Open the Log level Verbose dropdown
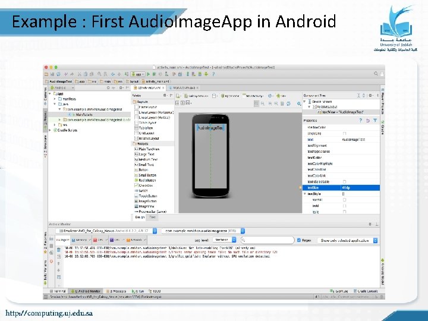The image size is (428, 321). click(x=224, y=240)
